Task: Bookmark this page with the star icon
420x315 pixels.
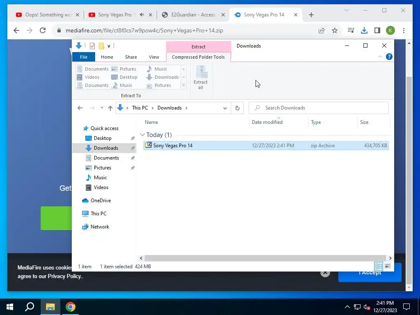Action: pyautogui.click(x=335, y=30)
